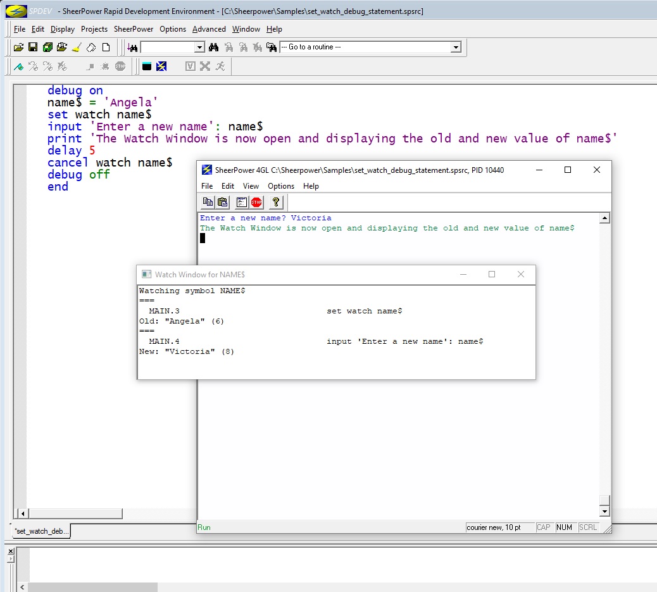Minimize the SheerPower 4GL window
Image resolution: width=657 pixels, height=592 pixels.
click(x=539, y=170)
